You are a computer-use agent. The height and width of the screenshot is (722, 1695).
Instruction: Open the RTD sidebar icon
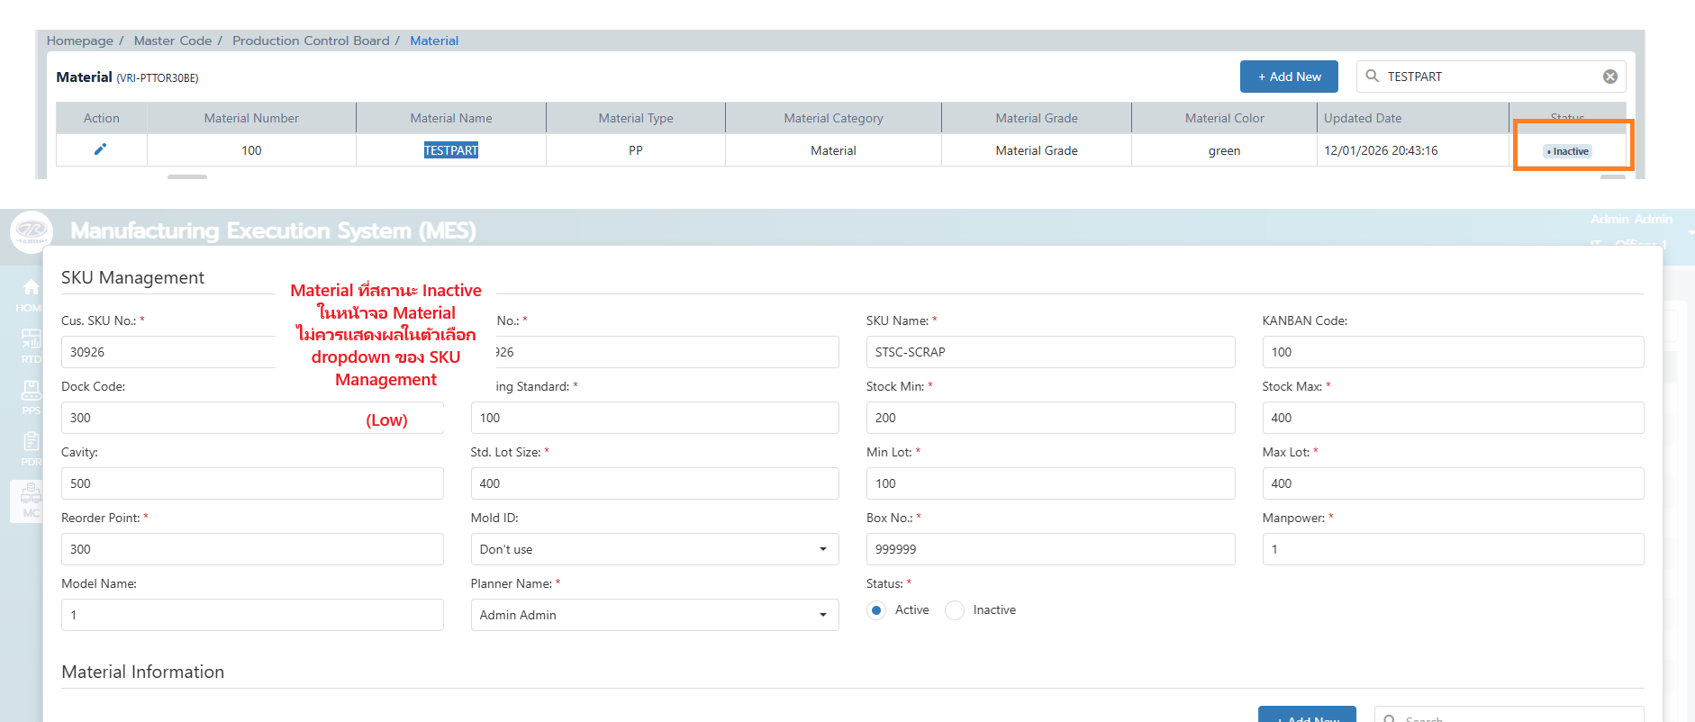[x=31, y=339]
